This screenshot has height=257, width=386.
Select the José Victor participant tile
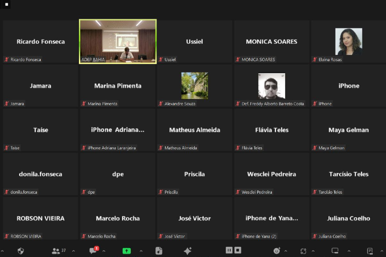[x=194, y=218]
